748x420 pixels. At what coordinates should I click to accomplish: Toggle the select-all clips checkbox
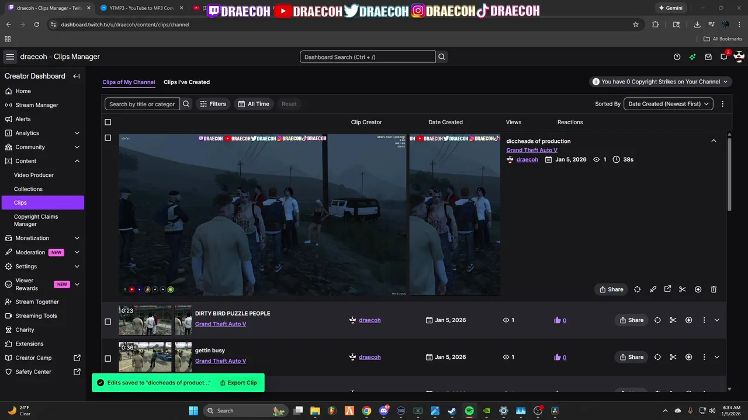108,122
